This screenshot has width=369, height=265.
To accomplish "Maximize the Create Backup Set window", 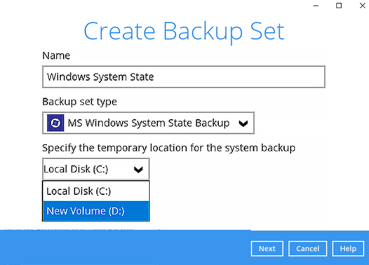I will pos(339,5).
